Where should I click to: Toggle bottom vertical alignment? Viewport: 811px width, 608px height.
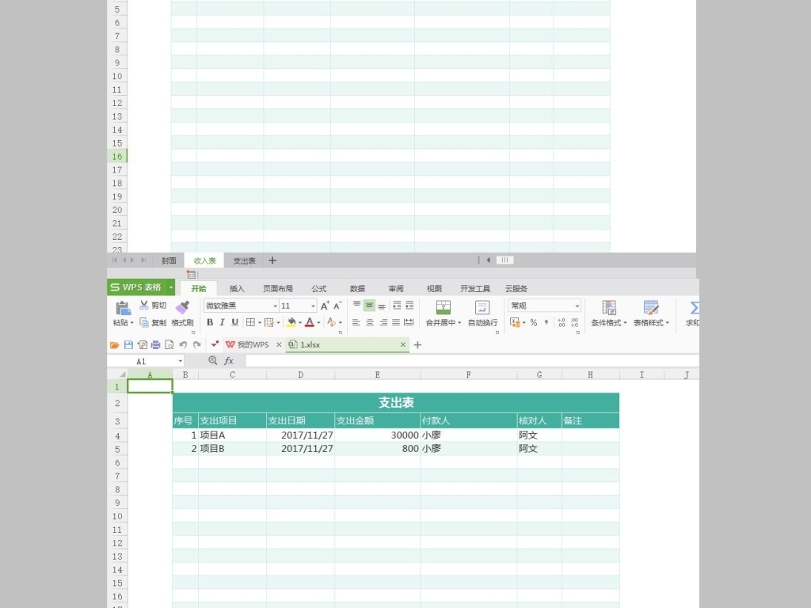coord(382,306)
